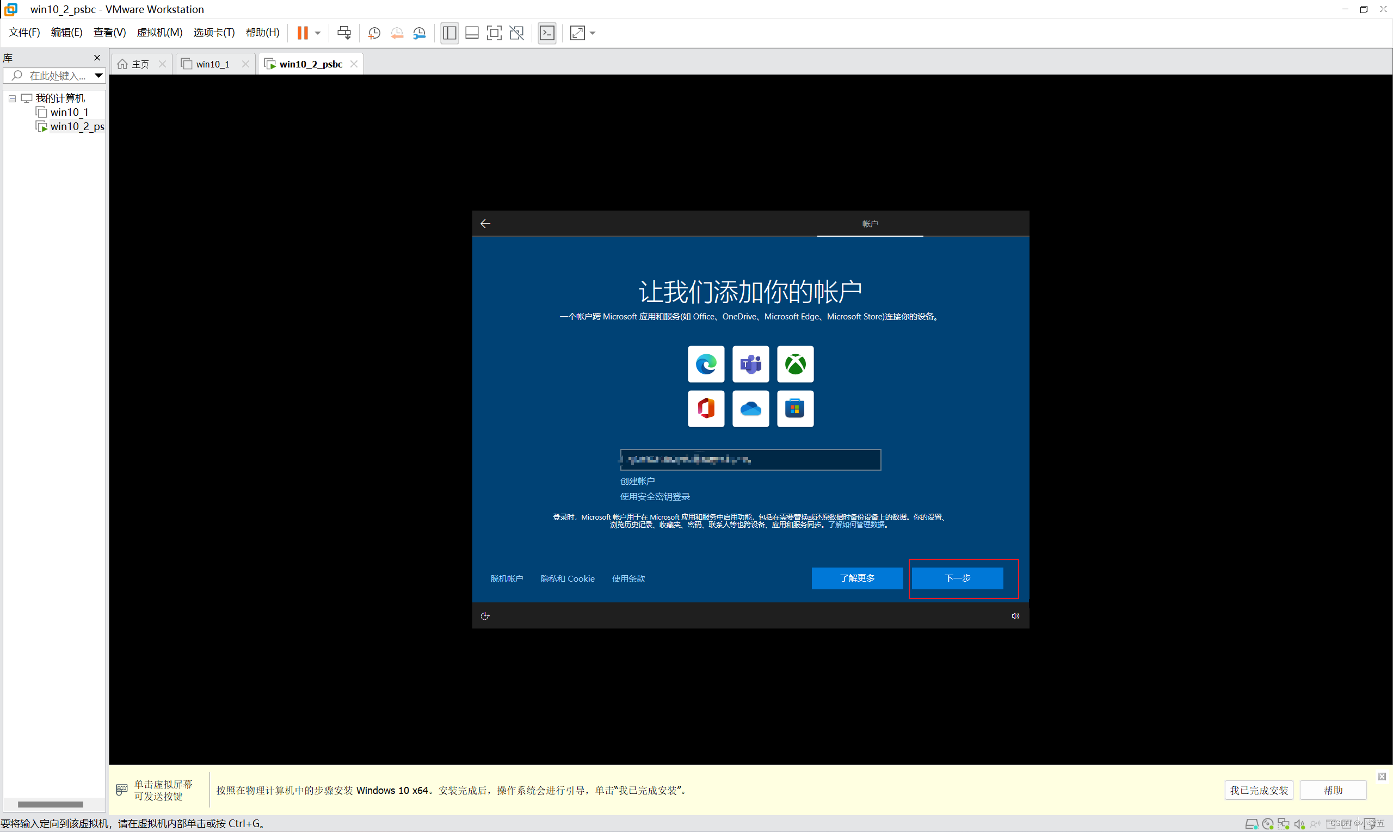Click the back arrow in Windows setup
Image resolution: width=1393 pixels, height=832 pixels.
(x=485, y=223)
